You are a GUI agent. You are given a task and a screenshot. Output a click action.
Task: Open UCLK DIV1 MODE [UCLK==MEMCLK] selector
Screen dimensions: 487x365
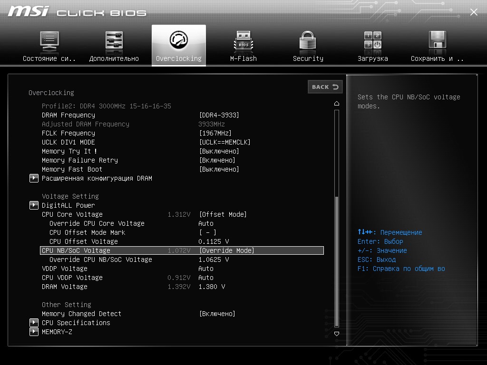[224, 142]
